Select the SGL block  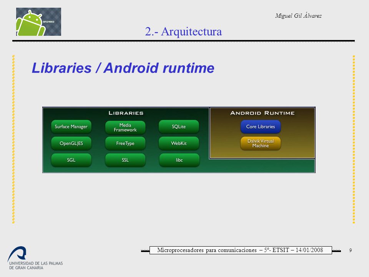pos(71,160)
